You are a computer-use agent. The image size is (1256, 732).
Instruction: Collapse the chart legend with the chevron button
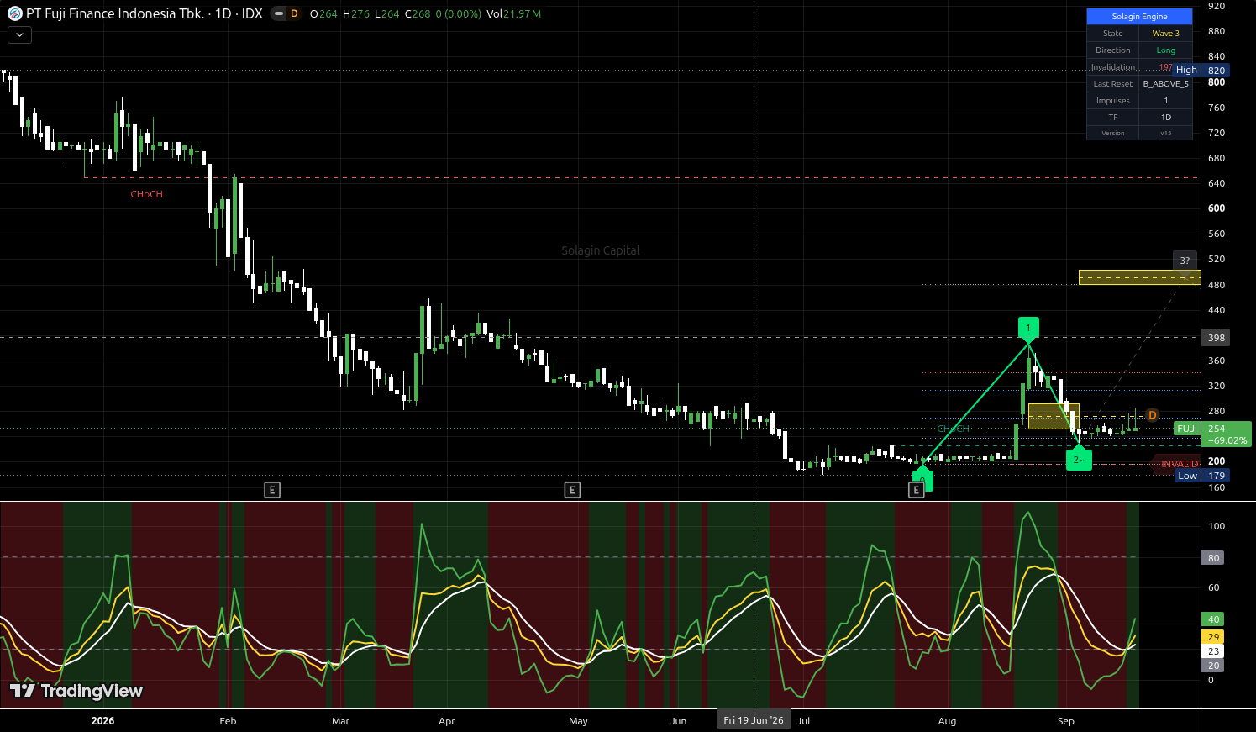[x=19, y=34]
